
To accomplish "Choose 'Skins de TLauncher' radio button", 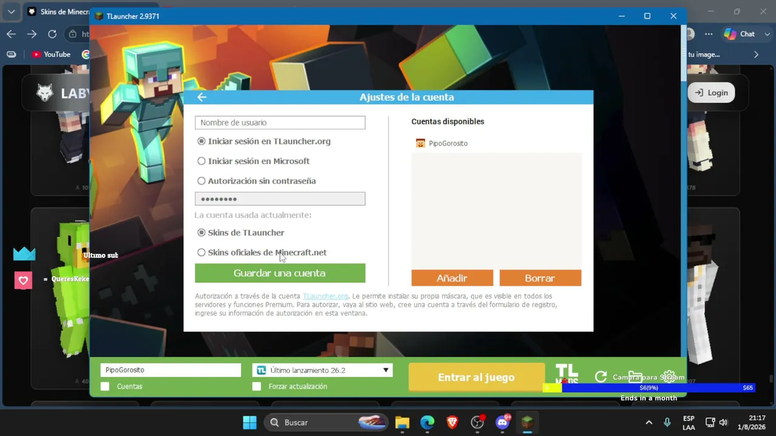I will click(x=201, y=233).
